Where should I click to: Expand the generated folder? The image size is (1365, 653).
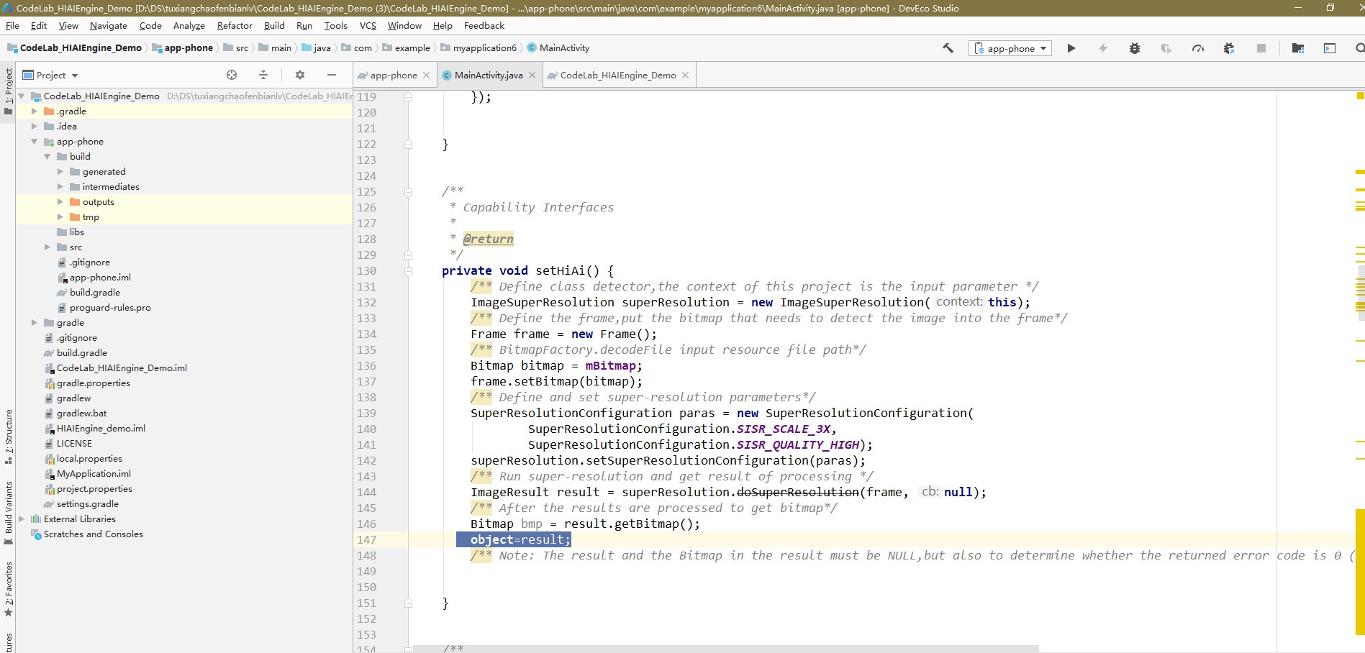pos(60,171)
